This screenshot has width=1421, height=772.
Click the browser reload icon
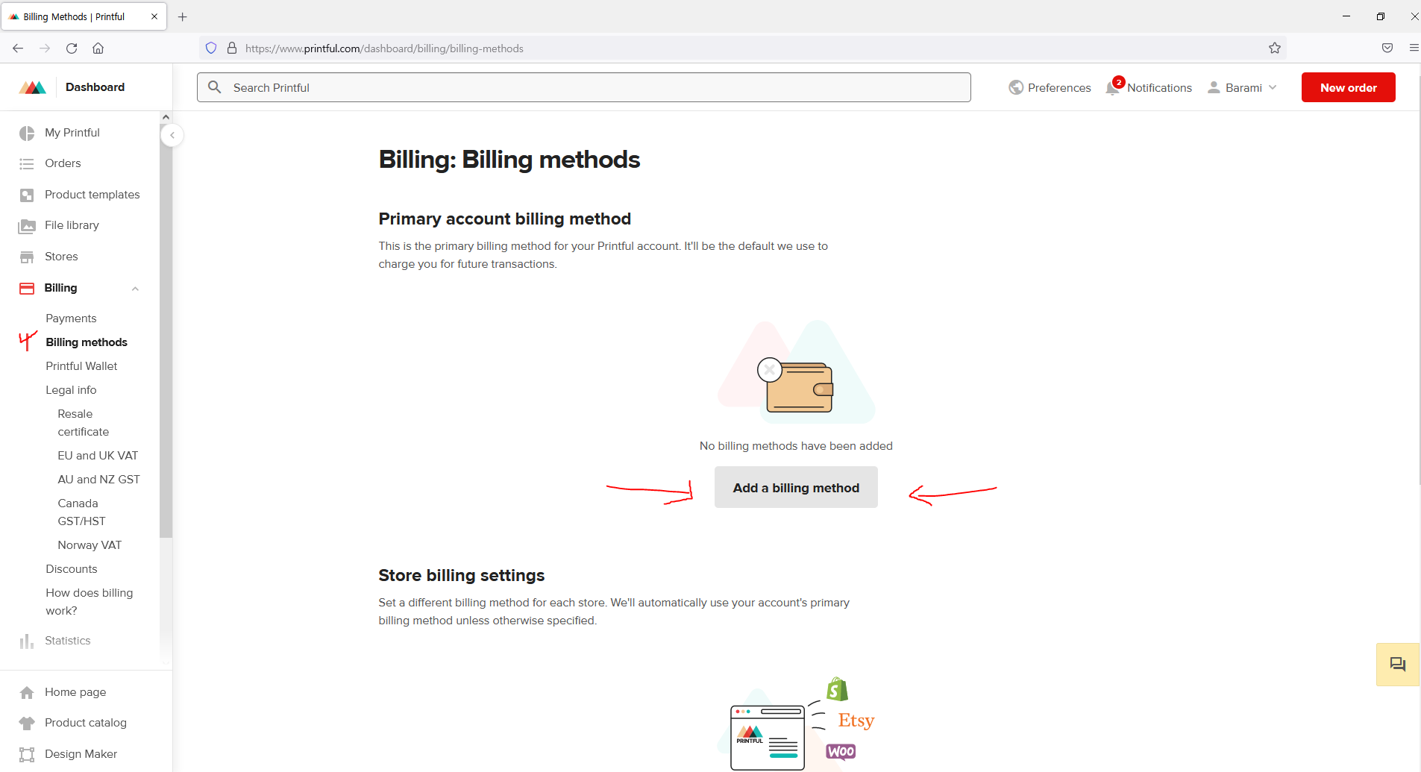tap(72, 48)
